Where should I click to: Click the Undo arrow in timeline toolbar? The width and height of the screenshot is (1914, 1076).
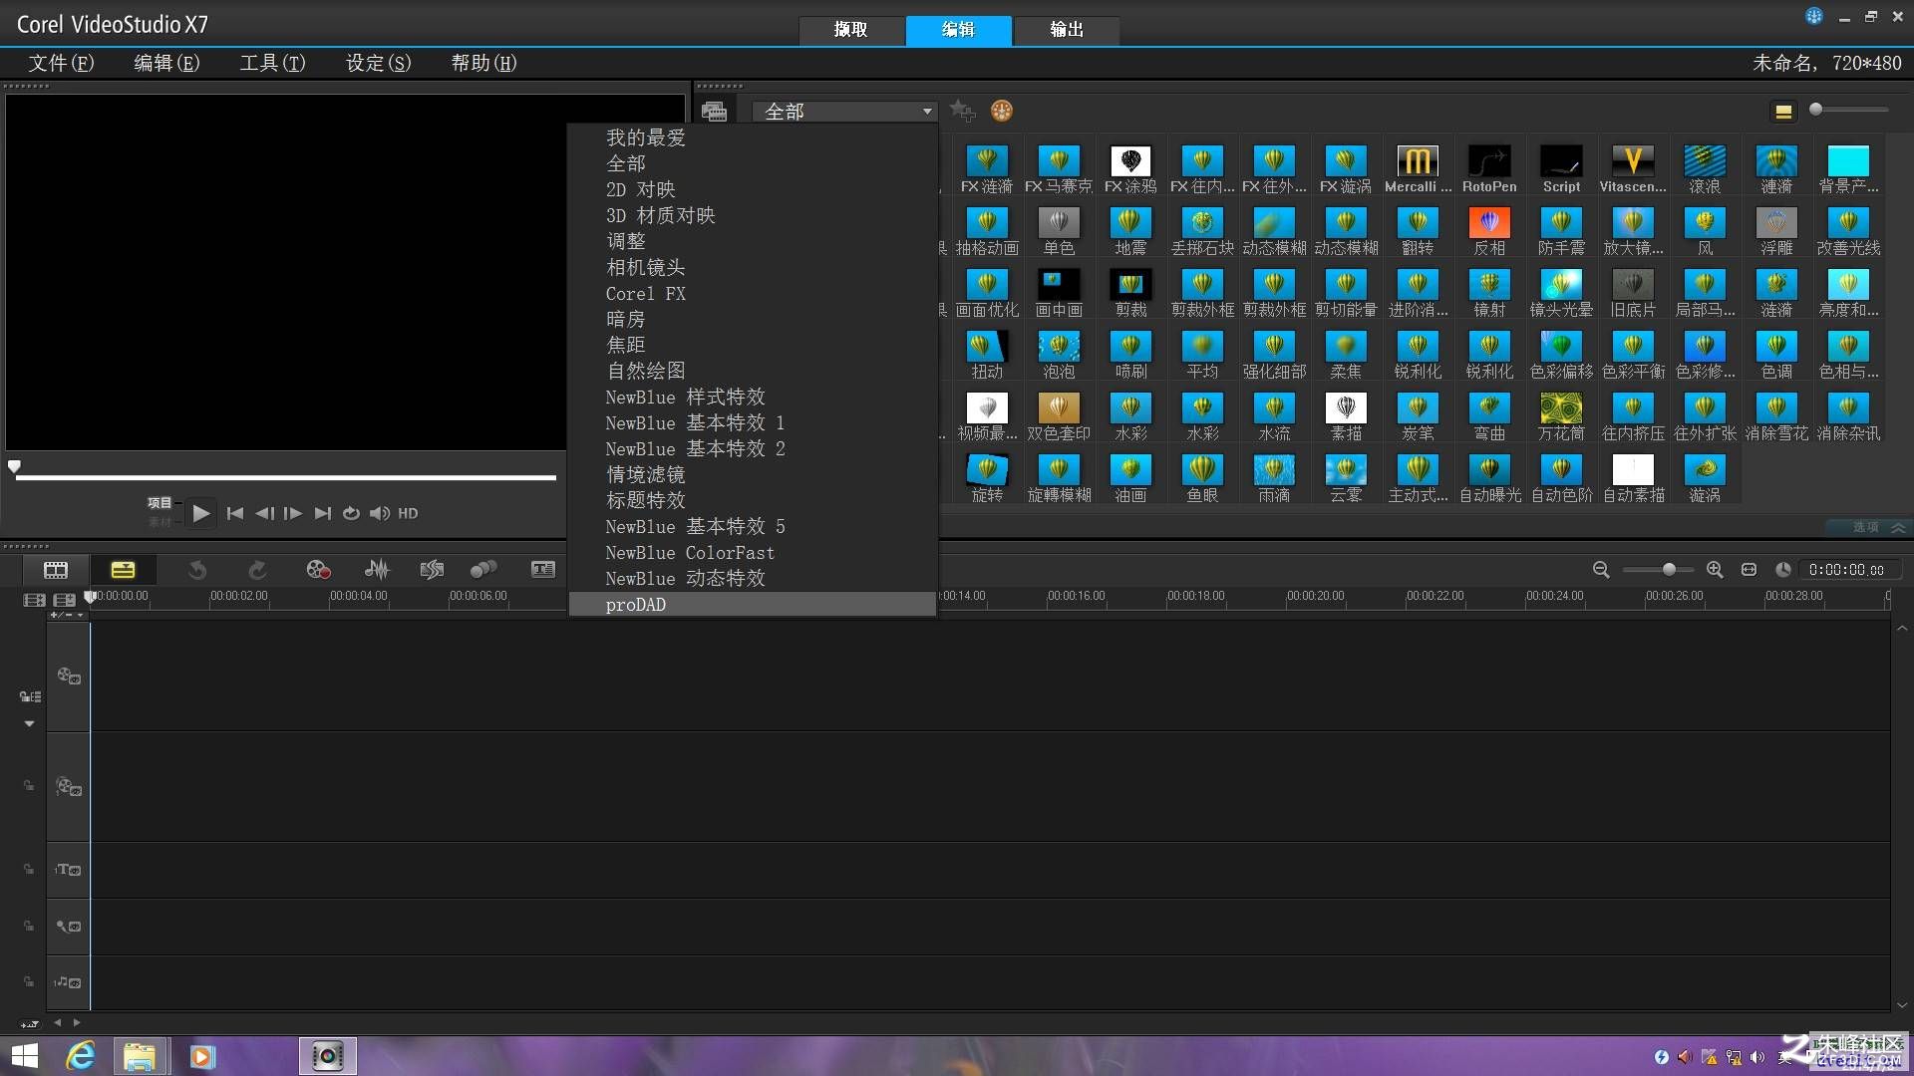click(x=197, y=570)
